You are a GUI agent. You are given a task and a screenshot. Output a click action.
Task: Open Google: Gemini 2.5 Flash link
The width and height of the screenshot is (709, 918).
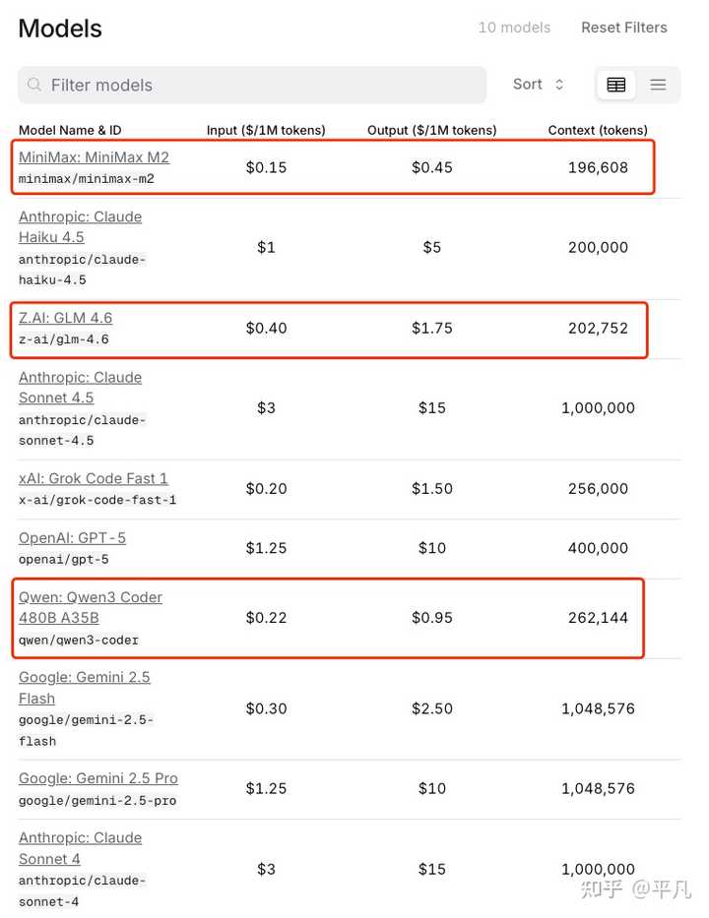tap(84, 688)
